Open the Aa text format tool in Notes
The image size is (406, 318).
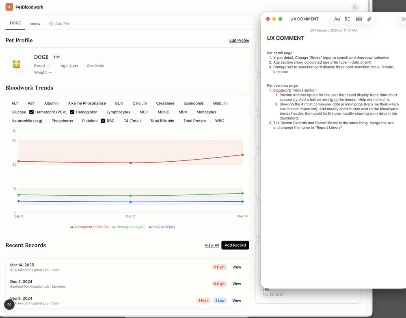tap(337, 19)
